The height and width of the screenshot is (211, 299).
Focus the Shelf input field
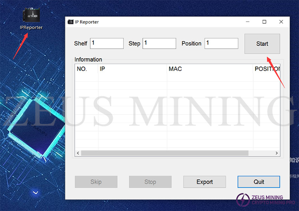coord(107,43)
